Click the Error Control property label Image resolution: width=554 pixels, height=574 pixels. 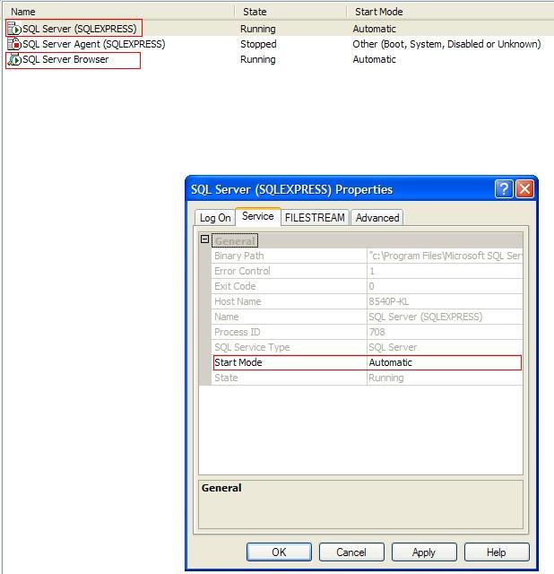tap(242, 271)
